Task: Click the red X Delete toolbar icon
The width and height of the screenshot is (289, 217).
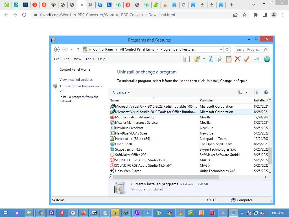Action: click(x=237, y=59)
